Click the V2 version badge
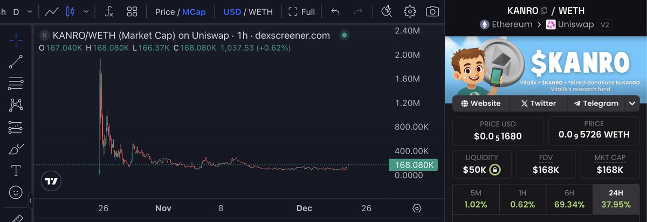 604,24
